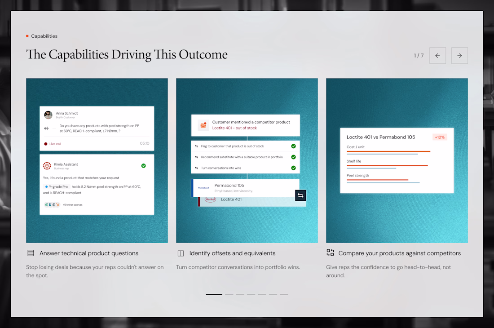Click the red Live call indicator dot
Viewport: 494px width, 328px height.
46,144
